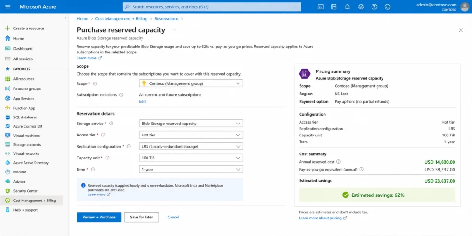Viewport: 472px width, 236px height.
Task: Click the info icon next to Capacity unit
Action: pos(107,158)
